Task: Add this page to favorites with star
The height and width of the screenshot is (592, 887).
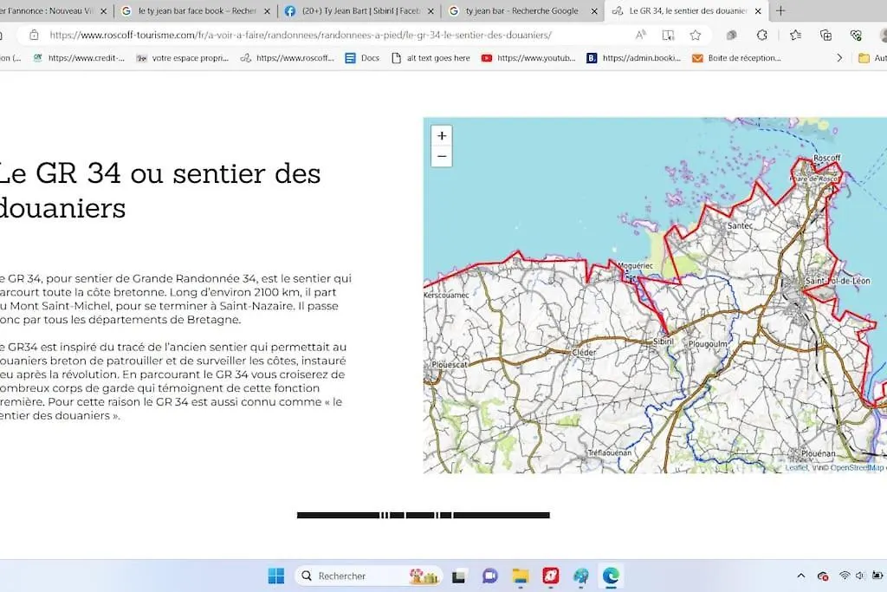Action: 696,35
